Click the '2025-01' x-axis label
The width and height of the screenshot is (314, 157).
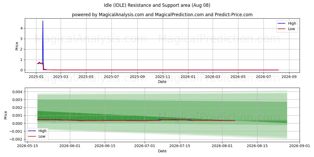36,77
